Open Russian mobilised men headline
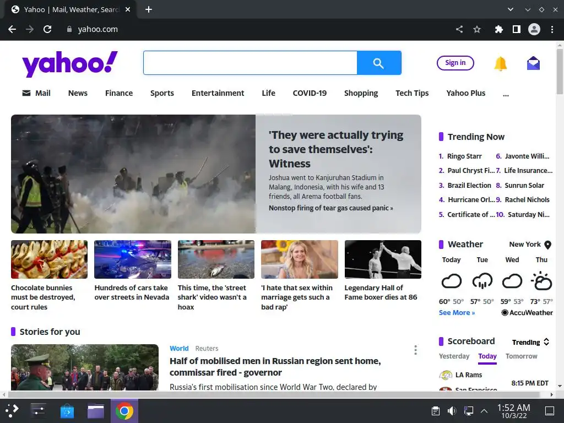Viewport: 564px width, 423px height. 275,366
